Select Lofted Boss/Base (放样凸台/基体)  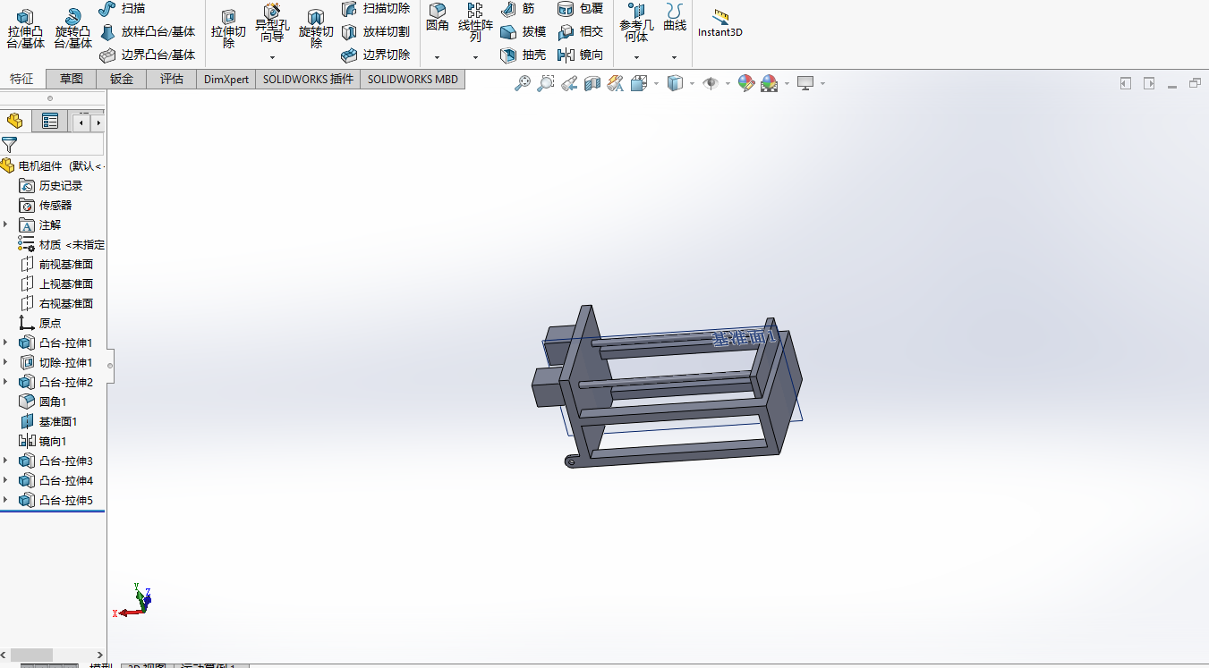[147, 31]
